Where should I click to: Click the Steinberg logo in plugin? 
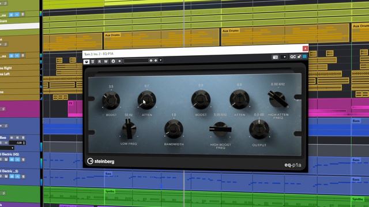pyautogui.click(x=101, y=161)
